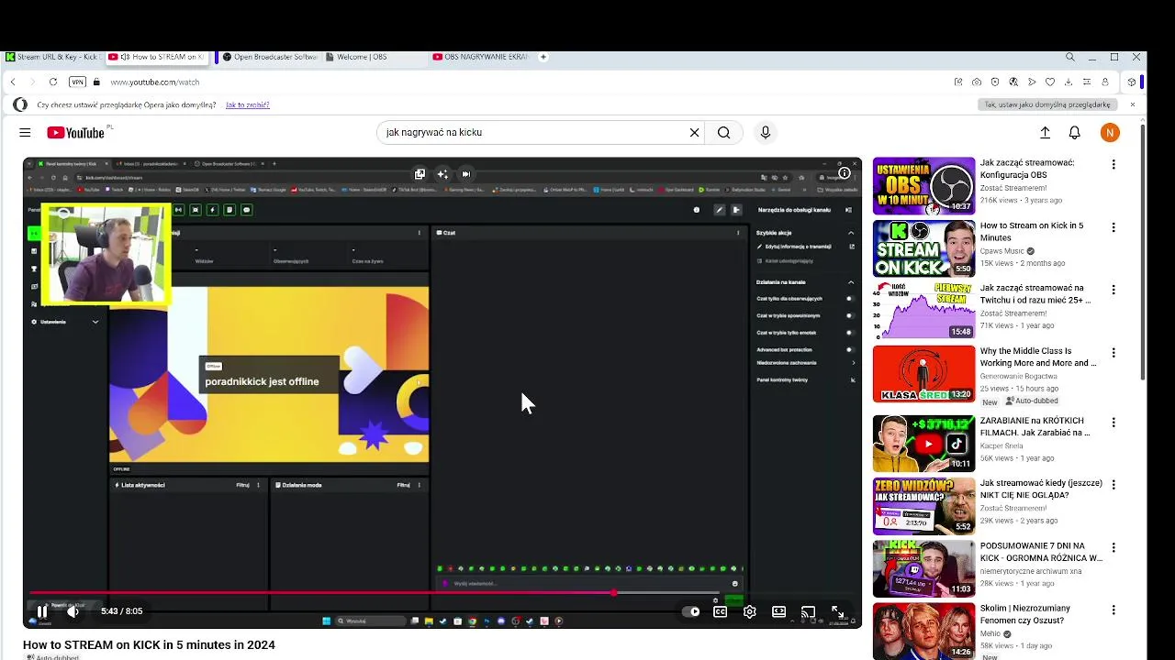Open a new browser tab with the plus
Screen dimensions: 1175x660
coord(543,57)
